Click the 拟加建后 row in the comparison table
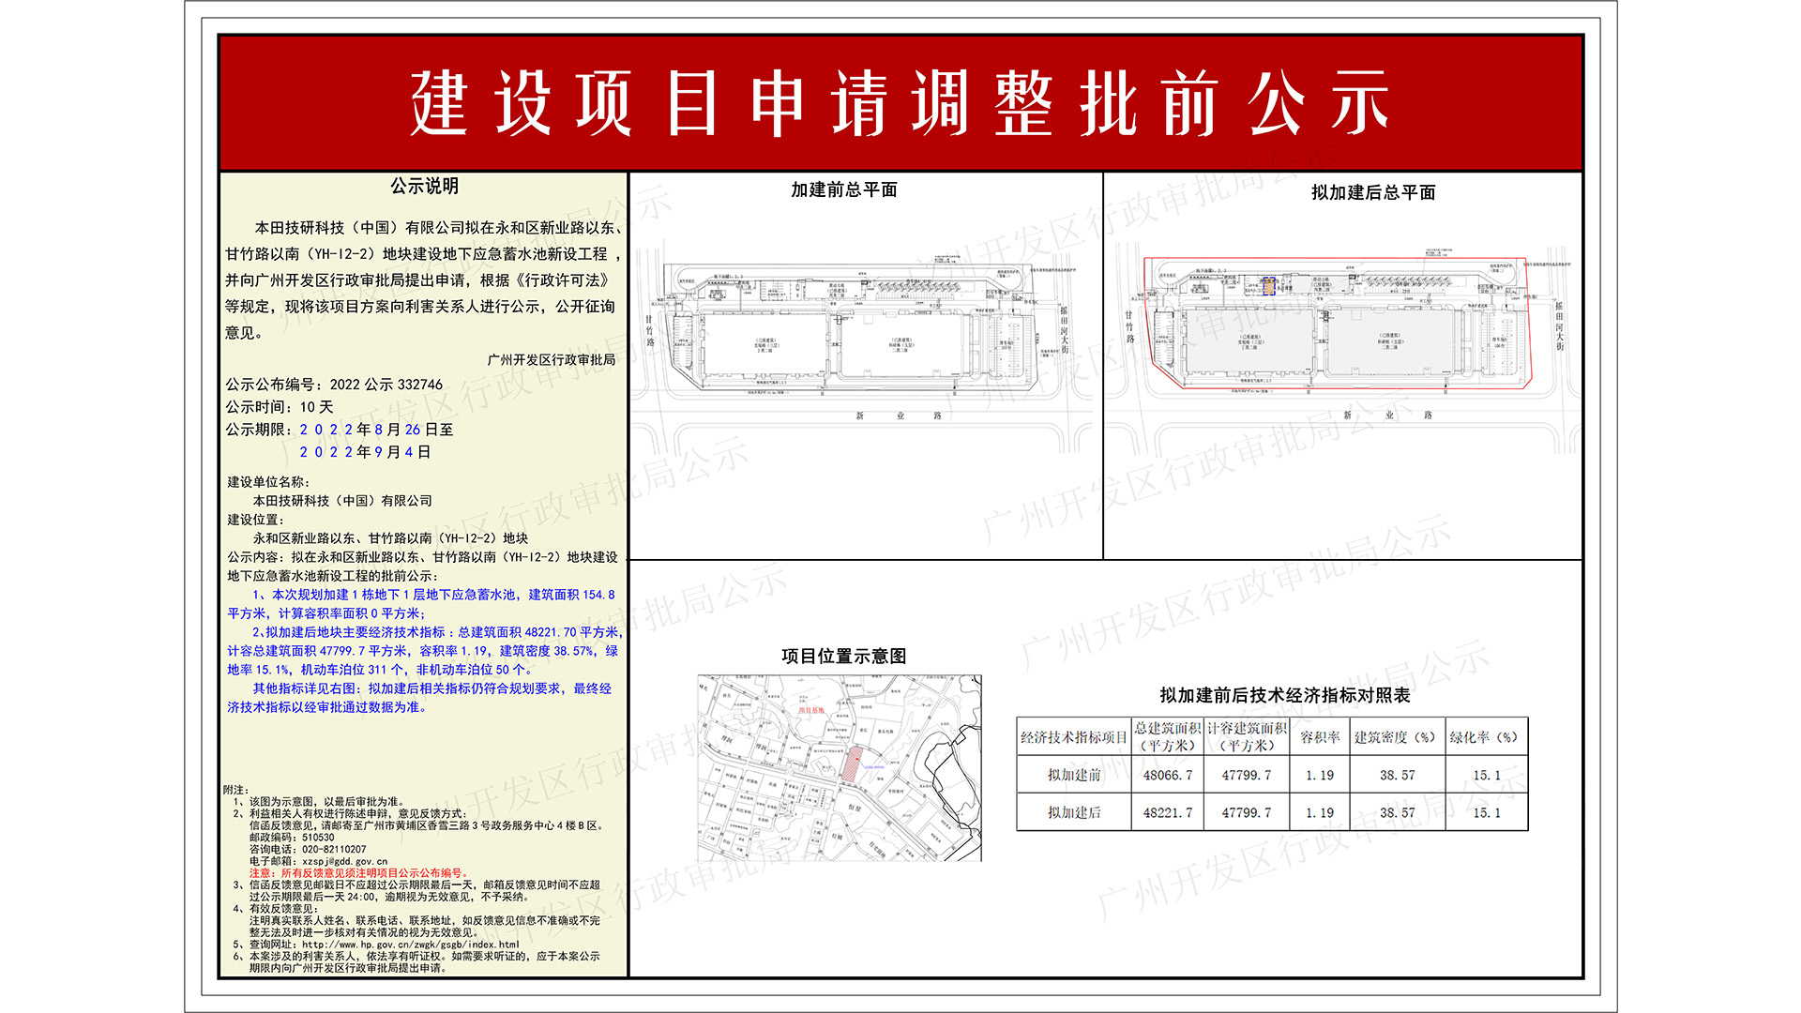Screen dimensions: 1801x1013 [x=1074, y=811]
